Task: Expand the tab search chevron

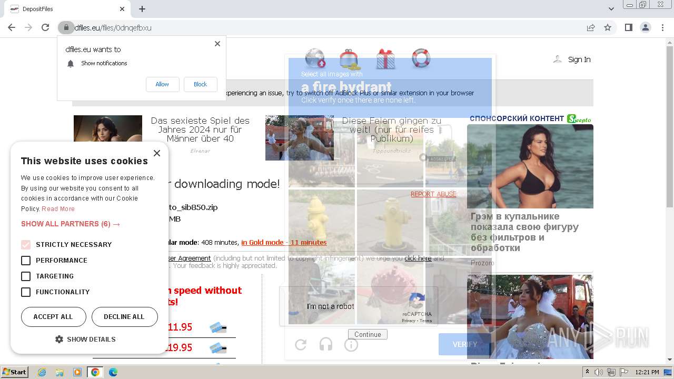Action: 611,9
